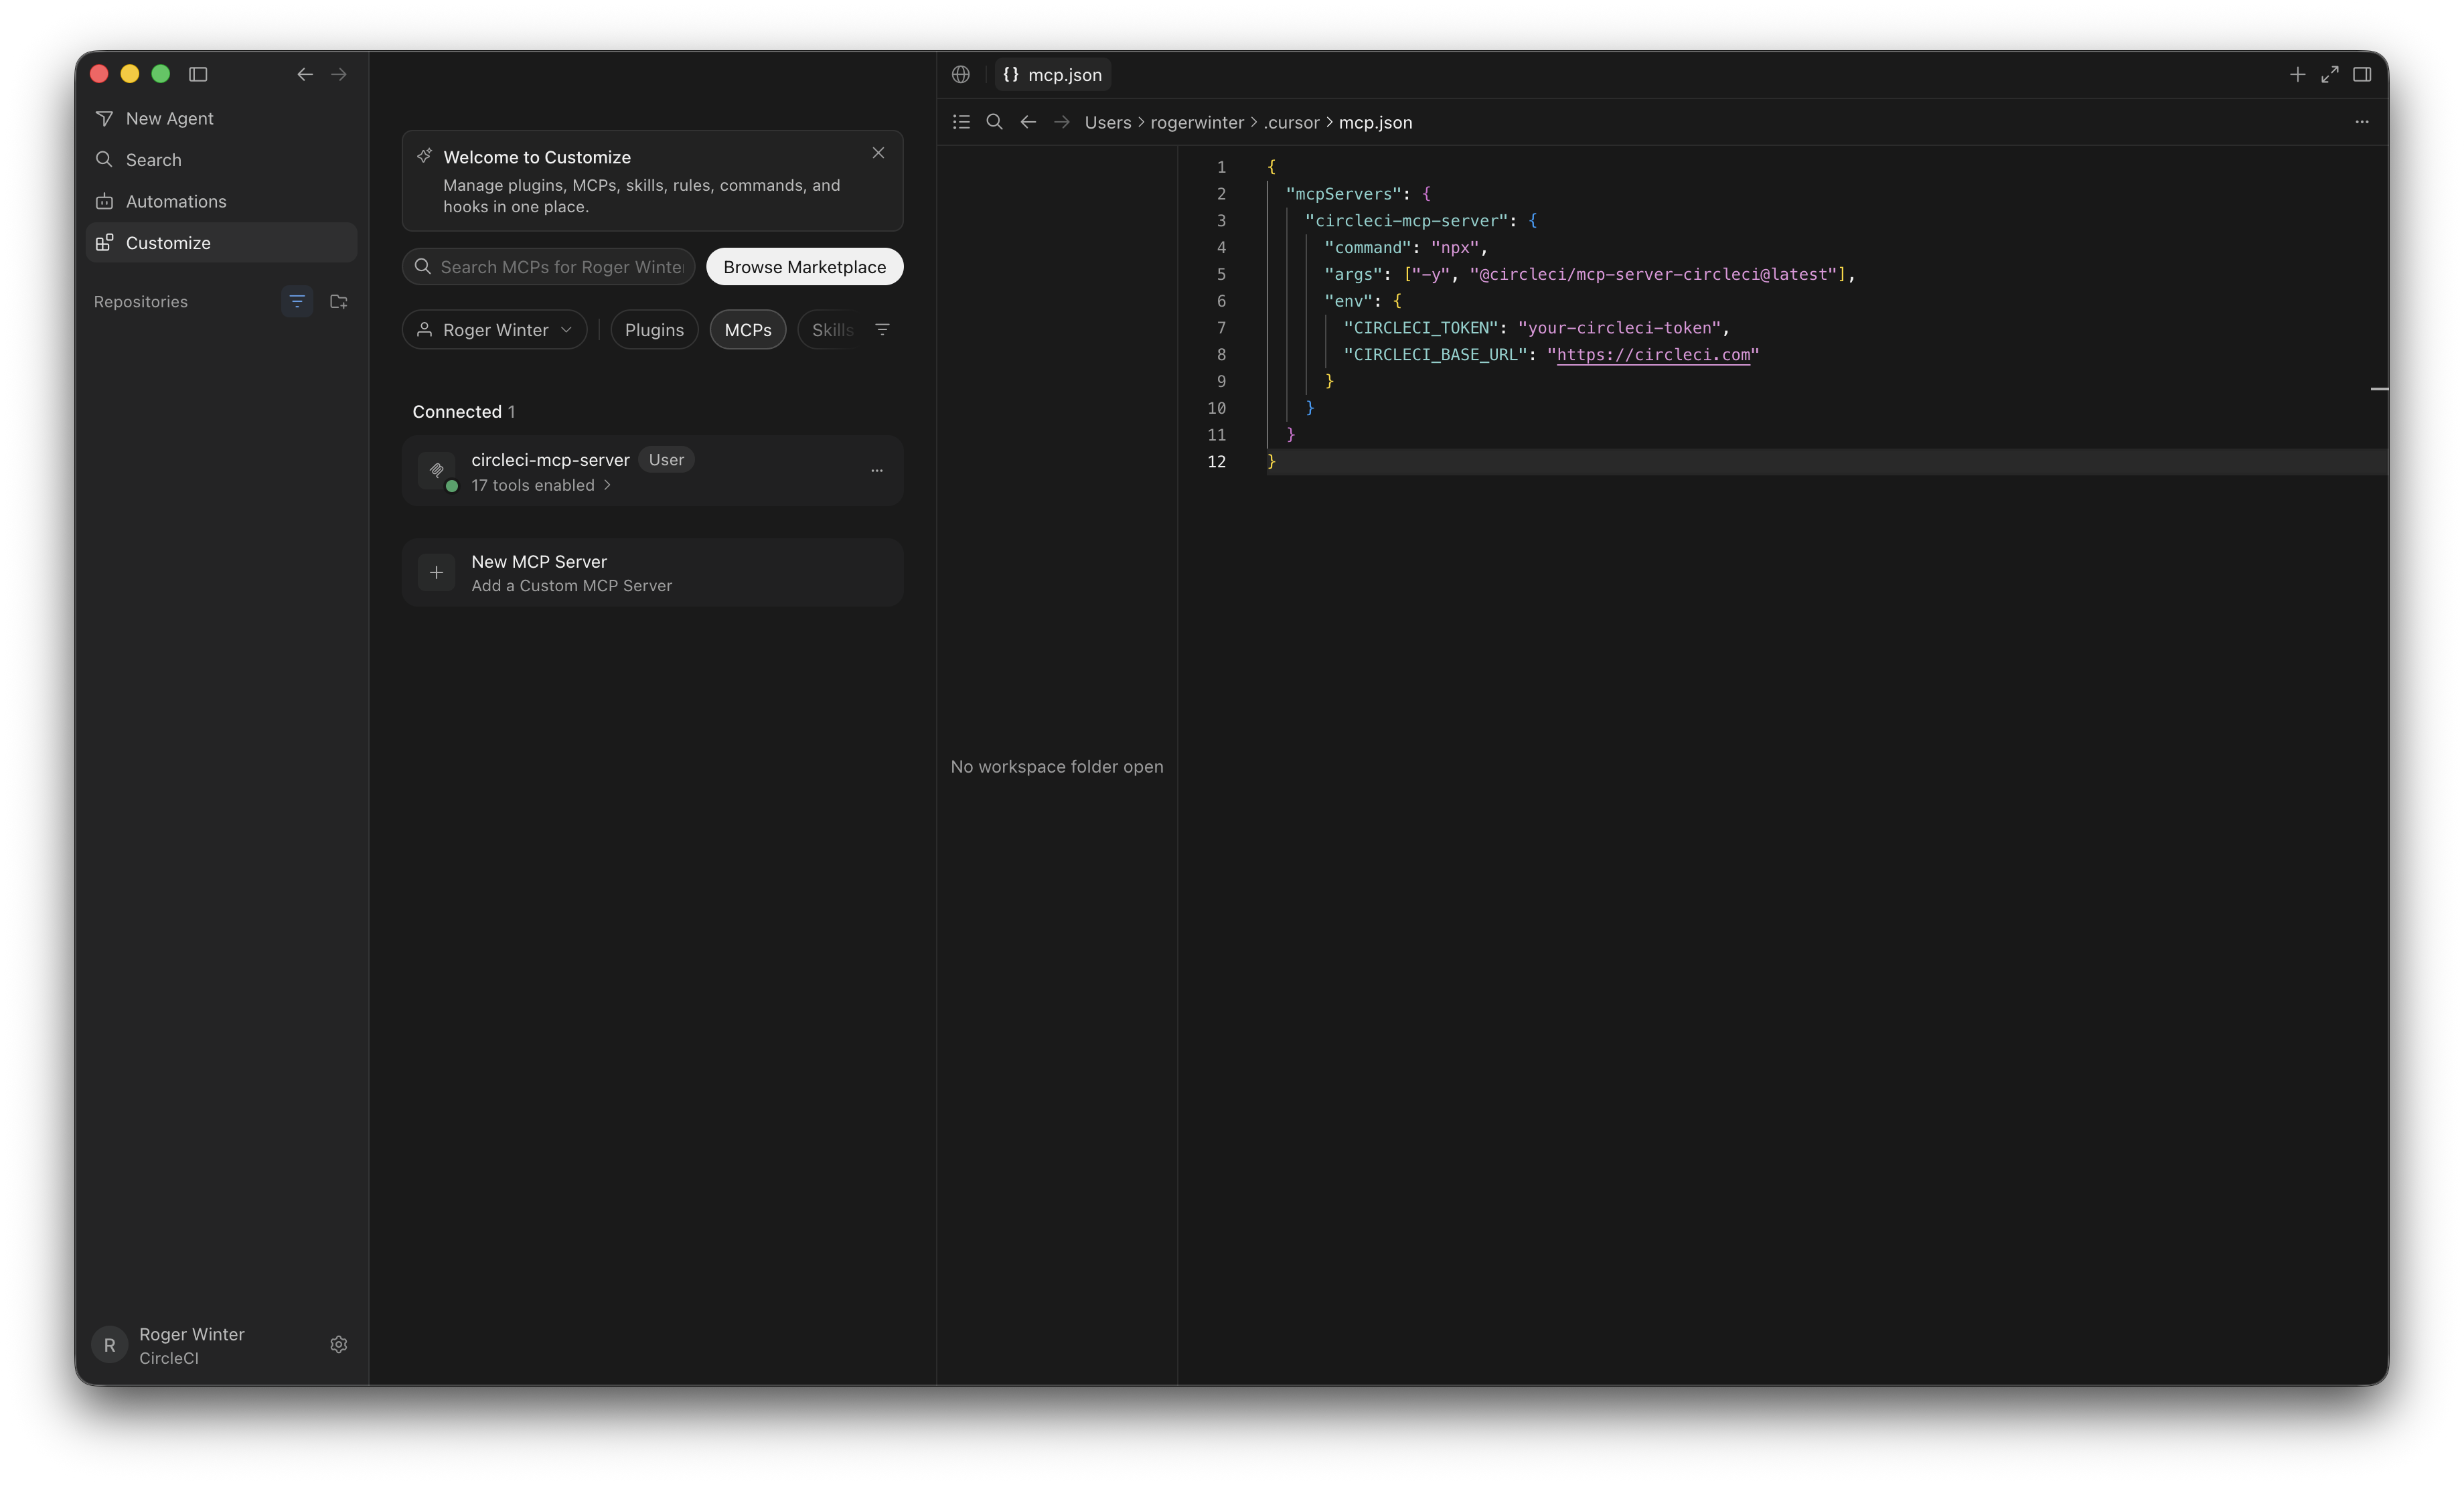Image resolution: width=2464 pixels, height=1485 pixels.
Task: Click the Users breadcrumb segment
Action: tap(1108, 122)
